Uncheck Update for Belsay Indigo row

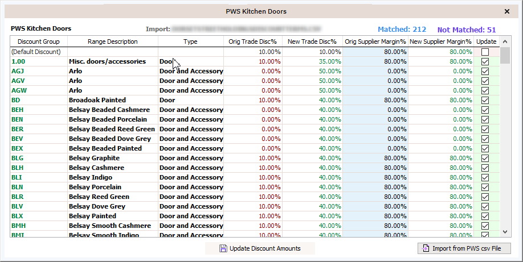(485, 177)
